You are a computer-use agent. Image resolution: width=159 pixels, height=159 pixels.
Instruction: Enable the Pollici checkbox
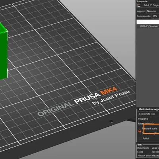tap(140, 138)
